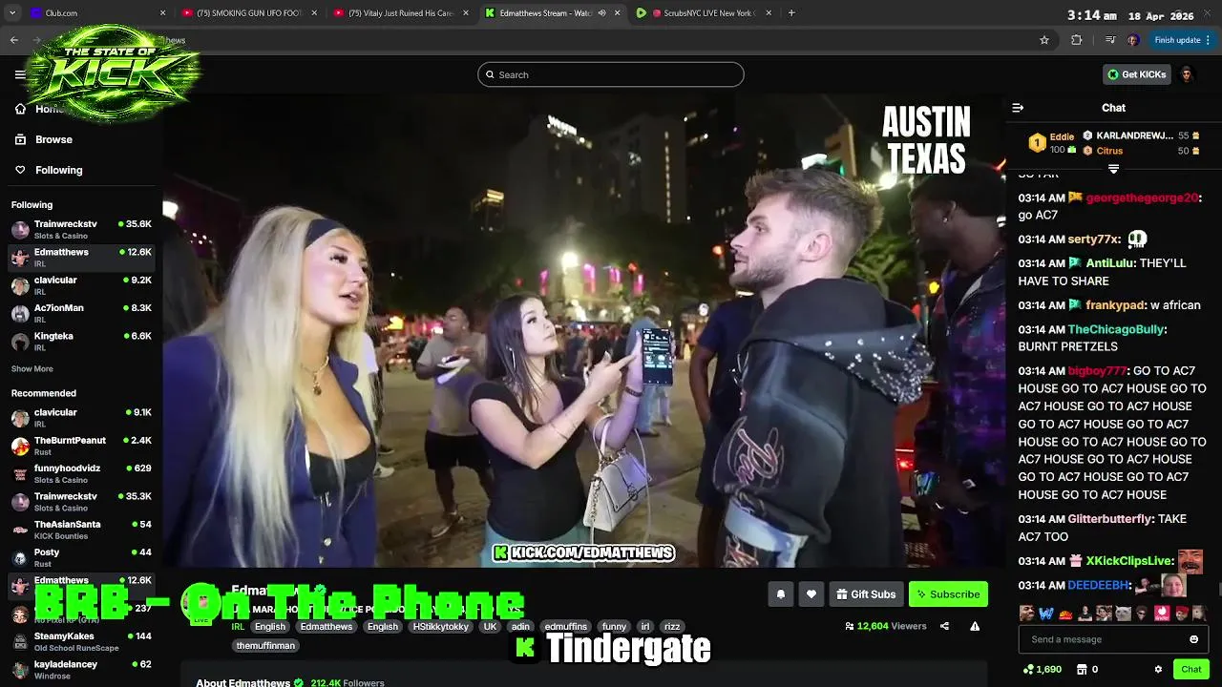This screenshot has width=1222, height=687.
Task: Click the funny stream tag
Action: pyautogui.click(x=614, y=627)
